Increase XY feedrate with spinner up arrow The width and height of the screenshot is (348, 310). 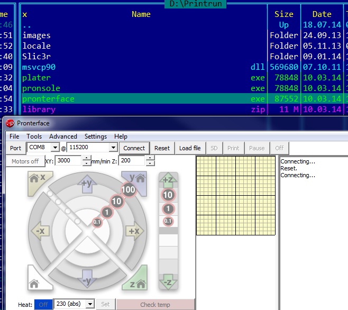(x=87, y=158)
